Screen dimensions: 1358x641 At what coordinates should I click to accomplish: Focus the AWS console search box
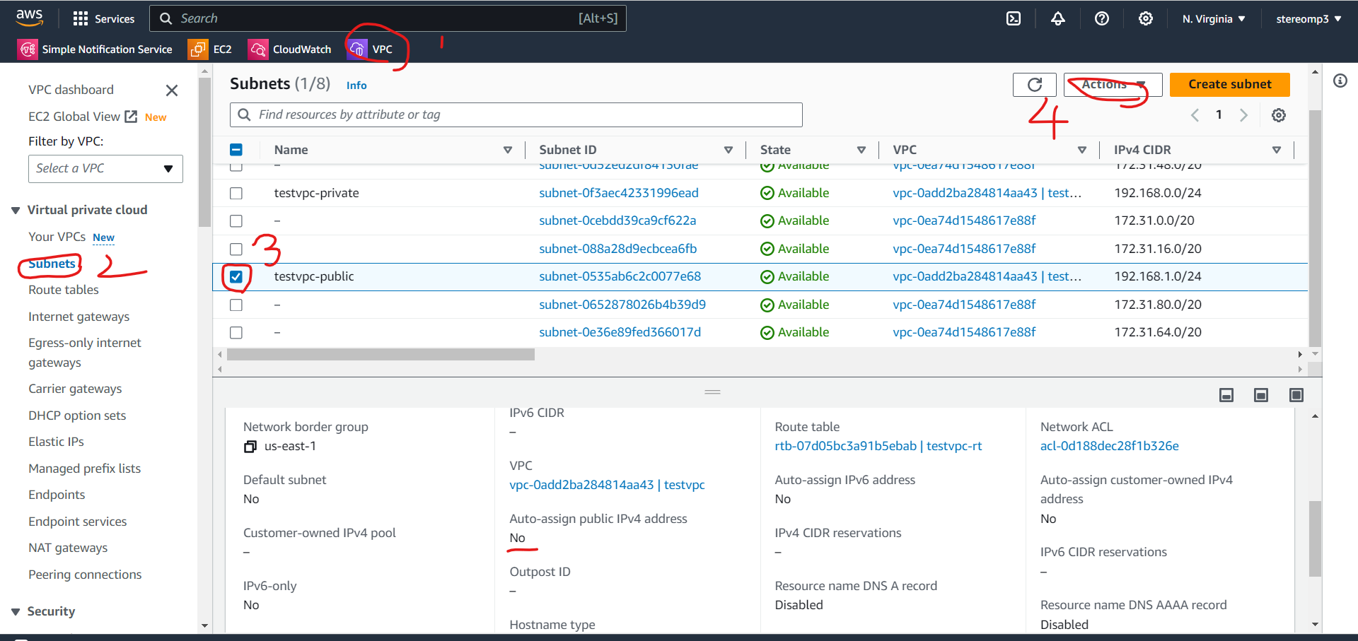pyautogui.click(x=388, y=18)
